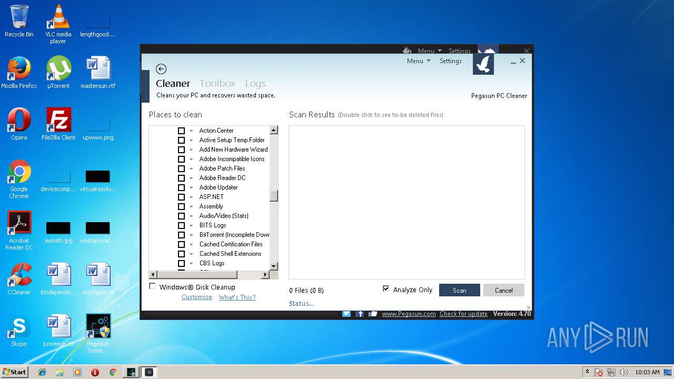
Task: Open Chrome from the taskbar
Action: [113, 372]
